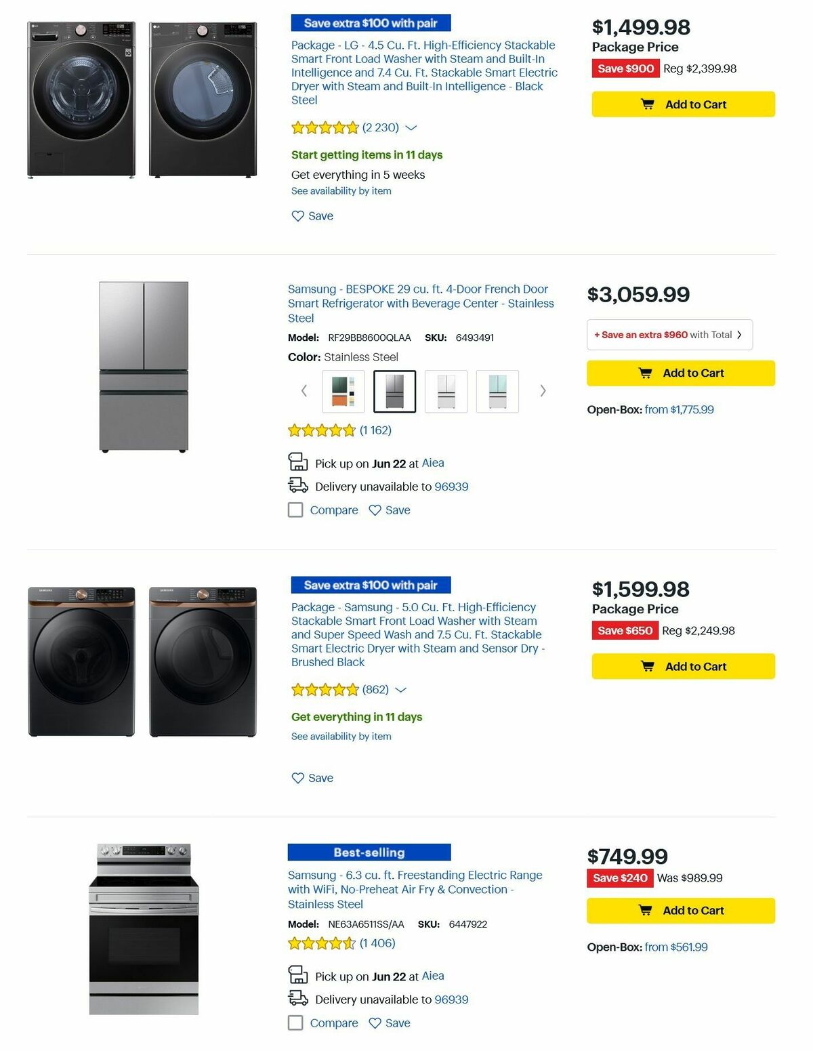Click the Open-Box from $561.99 link
The width and height of the screenshot is (813, 1051).
676,947
